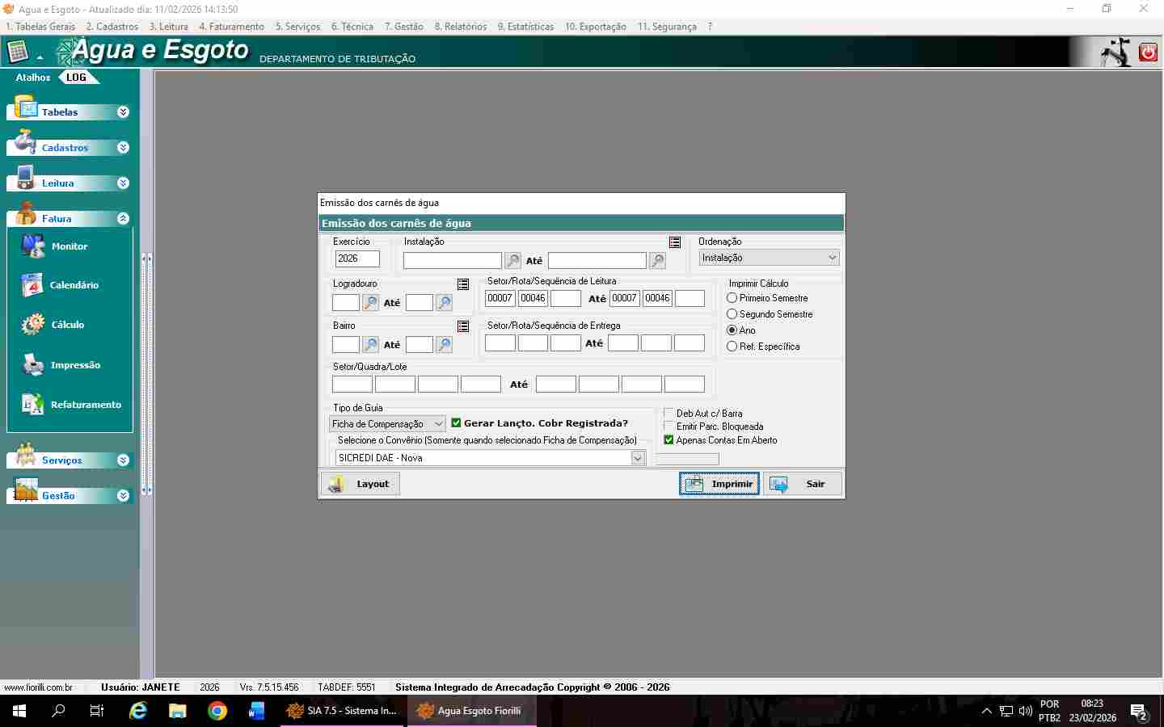Select the Primeiro Semestre radio option
The height and width of the screenshot is (727, 1164).
tap(732, 298)
